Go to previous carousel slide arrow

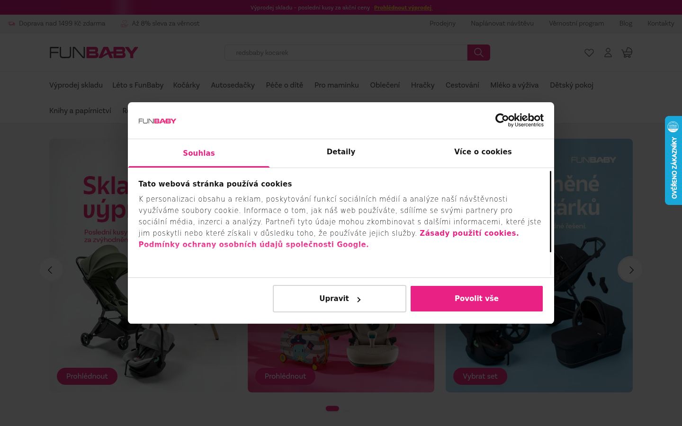point(51,270)
